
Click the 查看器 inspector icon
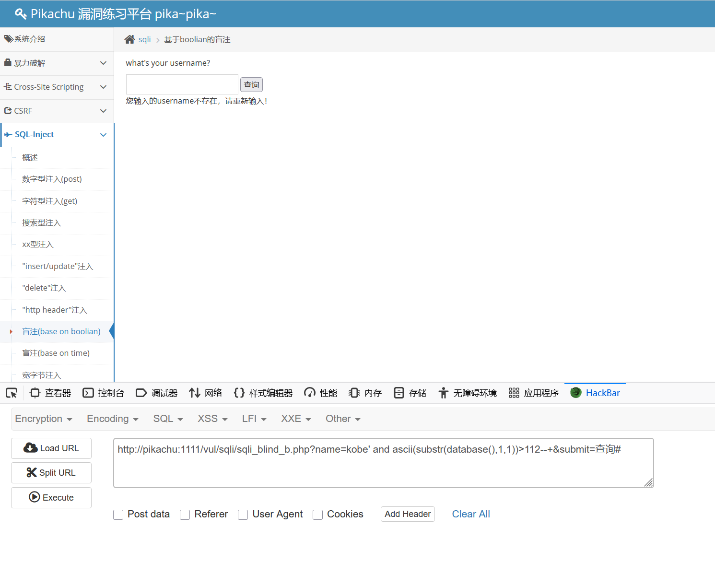[35, 393]
